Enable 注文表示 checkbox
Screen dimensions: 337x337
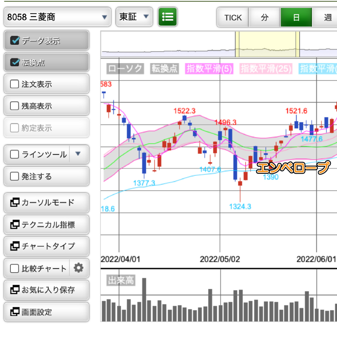click(14, 84)
